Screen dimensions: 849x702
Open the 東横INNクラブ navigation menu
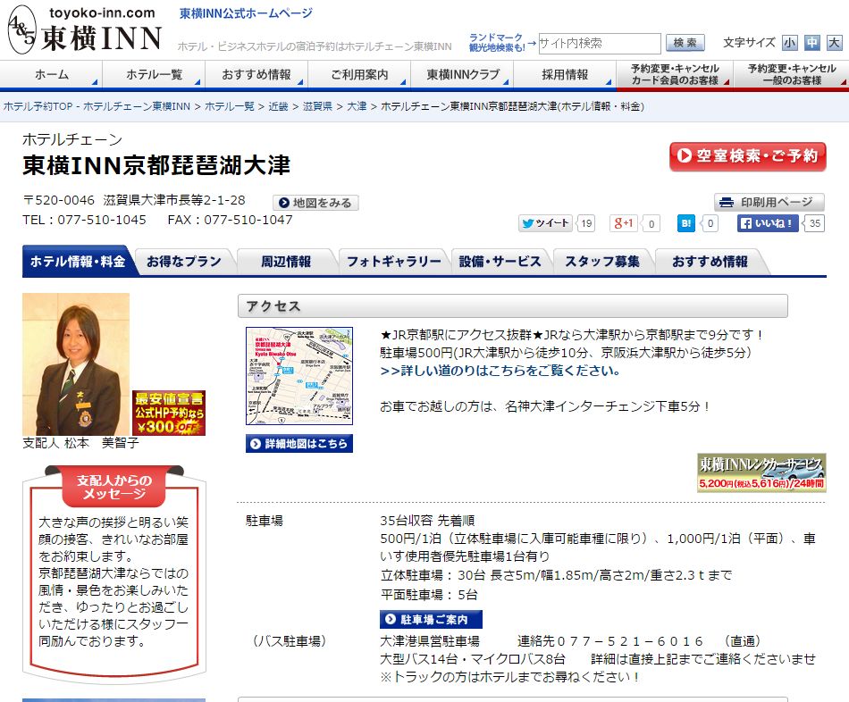coord(462,75)
